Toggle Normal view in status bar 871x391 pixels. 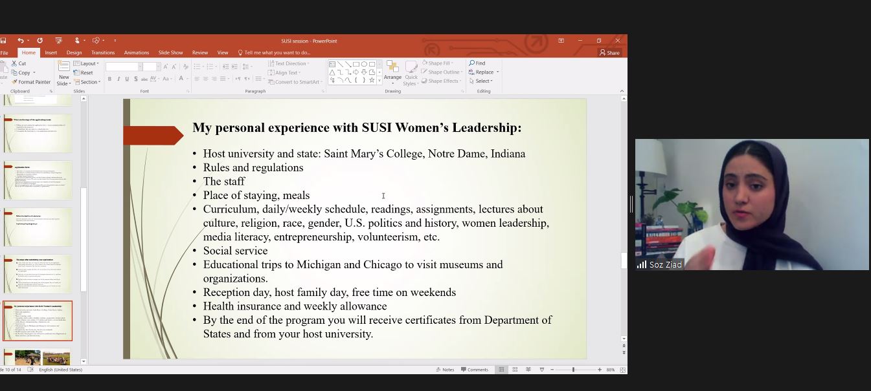coord(501,370)
